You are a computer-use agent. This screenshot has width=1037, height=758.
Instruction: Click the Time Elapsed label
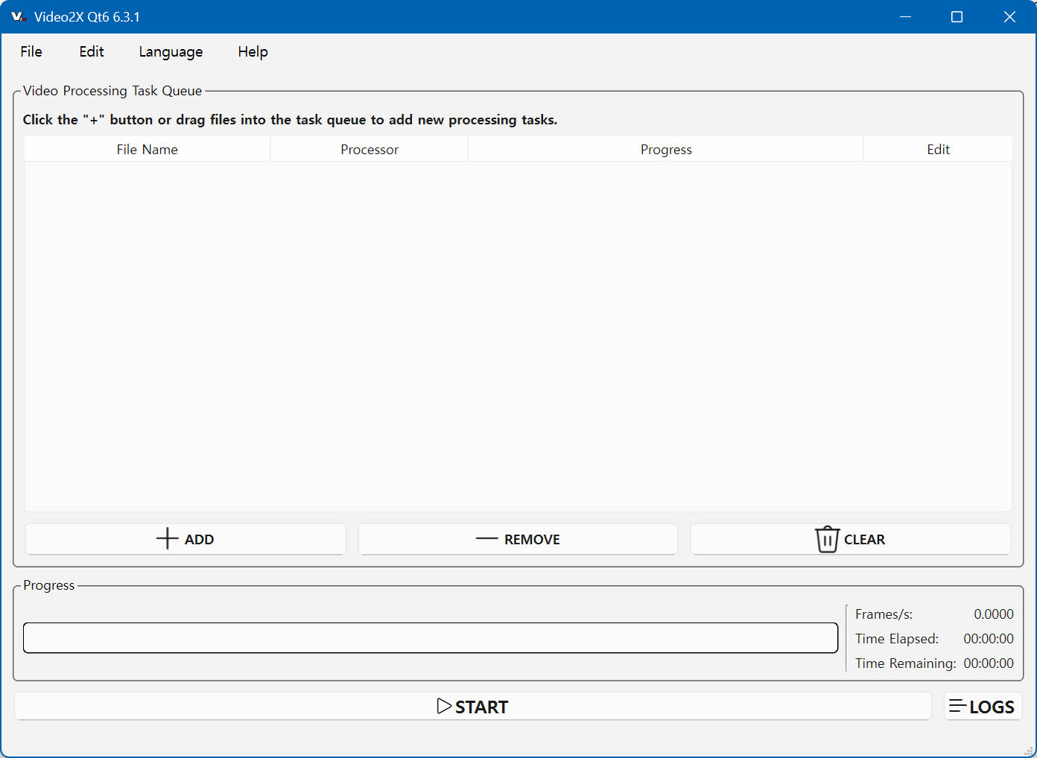point(897,639)
